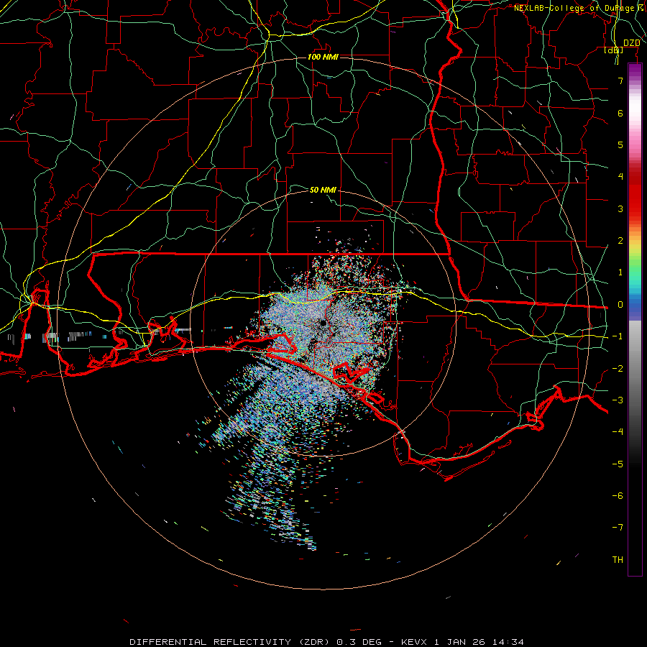647x647 pixels.
Task: Click the DIFFERENTIAL REFLECTIVITY (ZDR) title text
Action: tap(229, 642)
